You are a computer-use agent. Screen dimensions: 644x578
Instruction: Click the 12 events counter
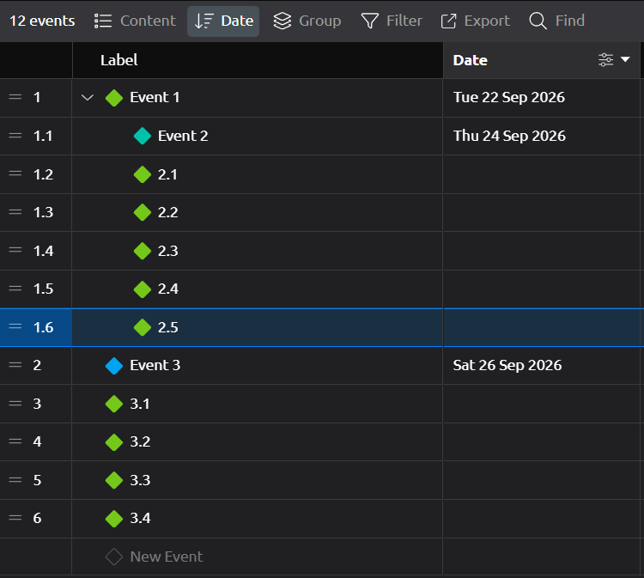click(42, 21)
